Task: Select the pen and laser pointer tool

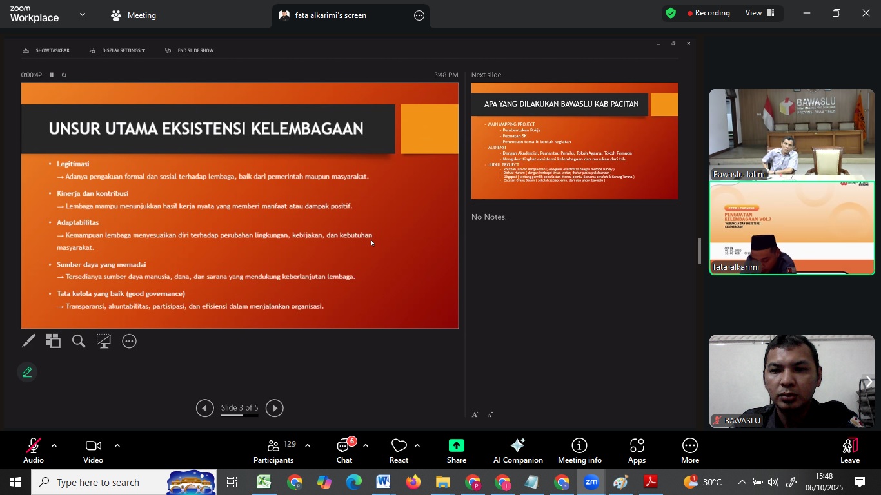Action: (x=28, y=341)
